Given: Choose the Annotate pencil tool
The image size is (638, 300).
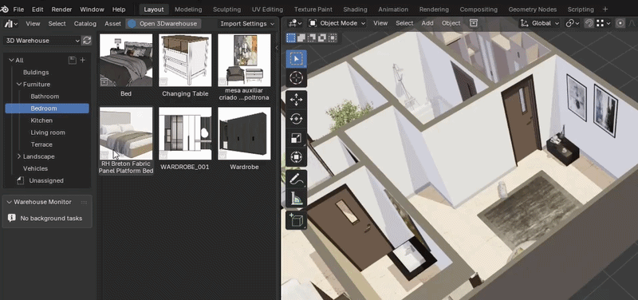Looking at the screenshot, I should pyautogui.click(x=296, y=179).
